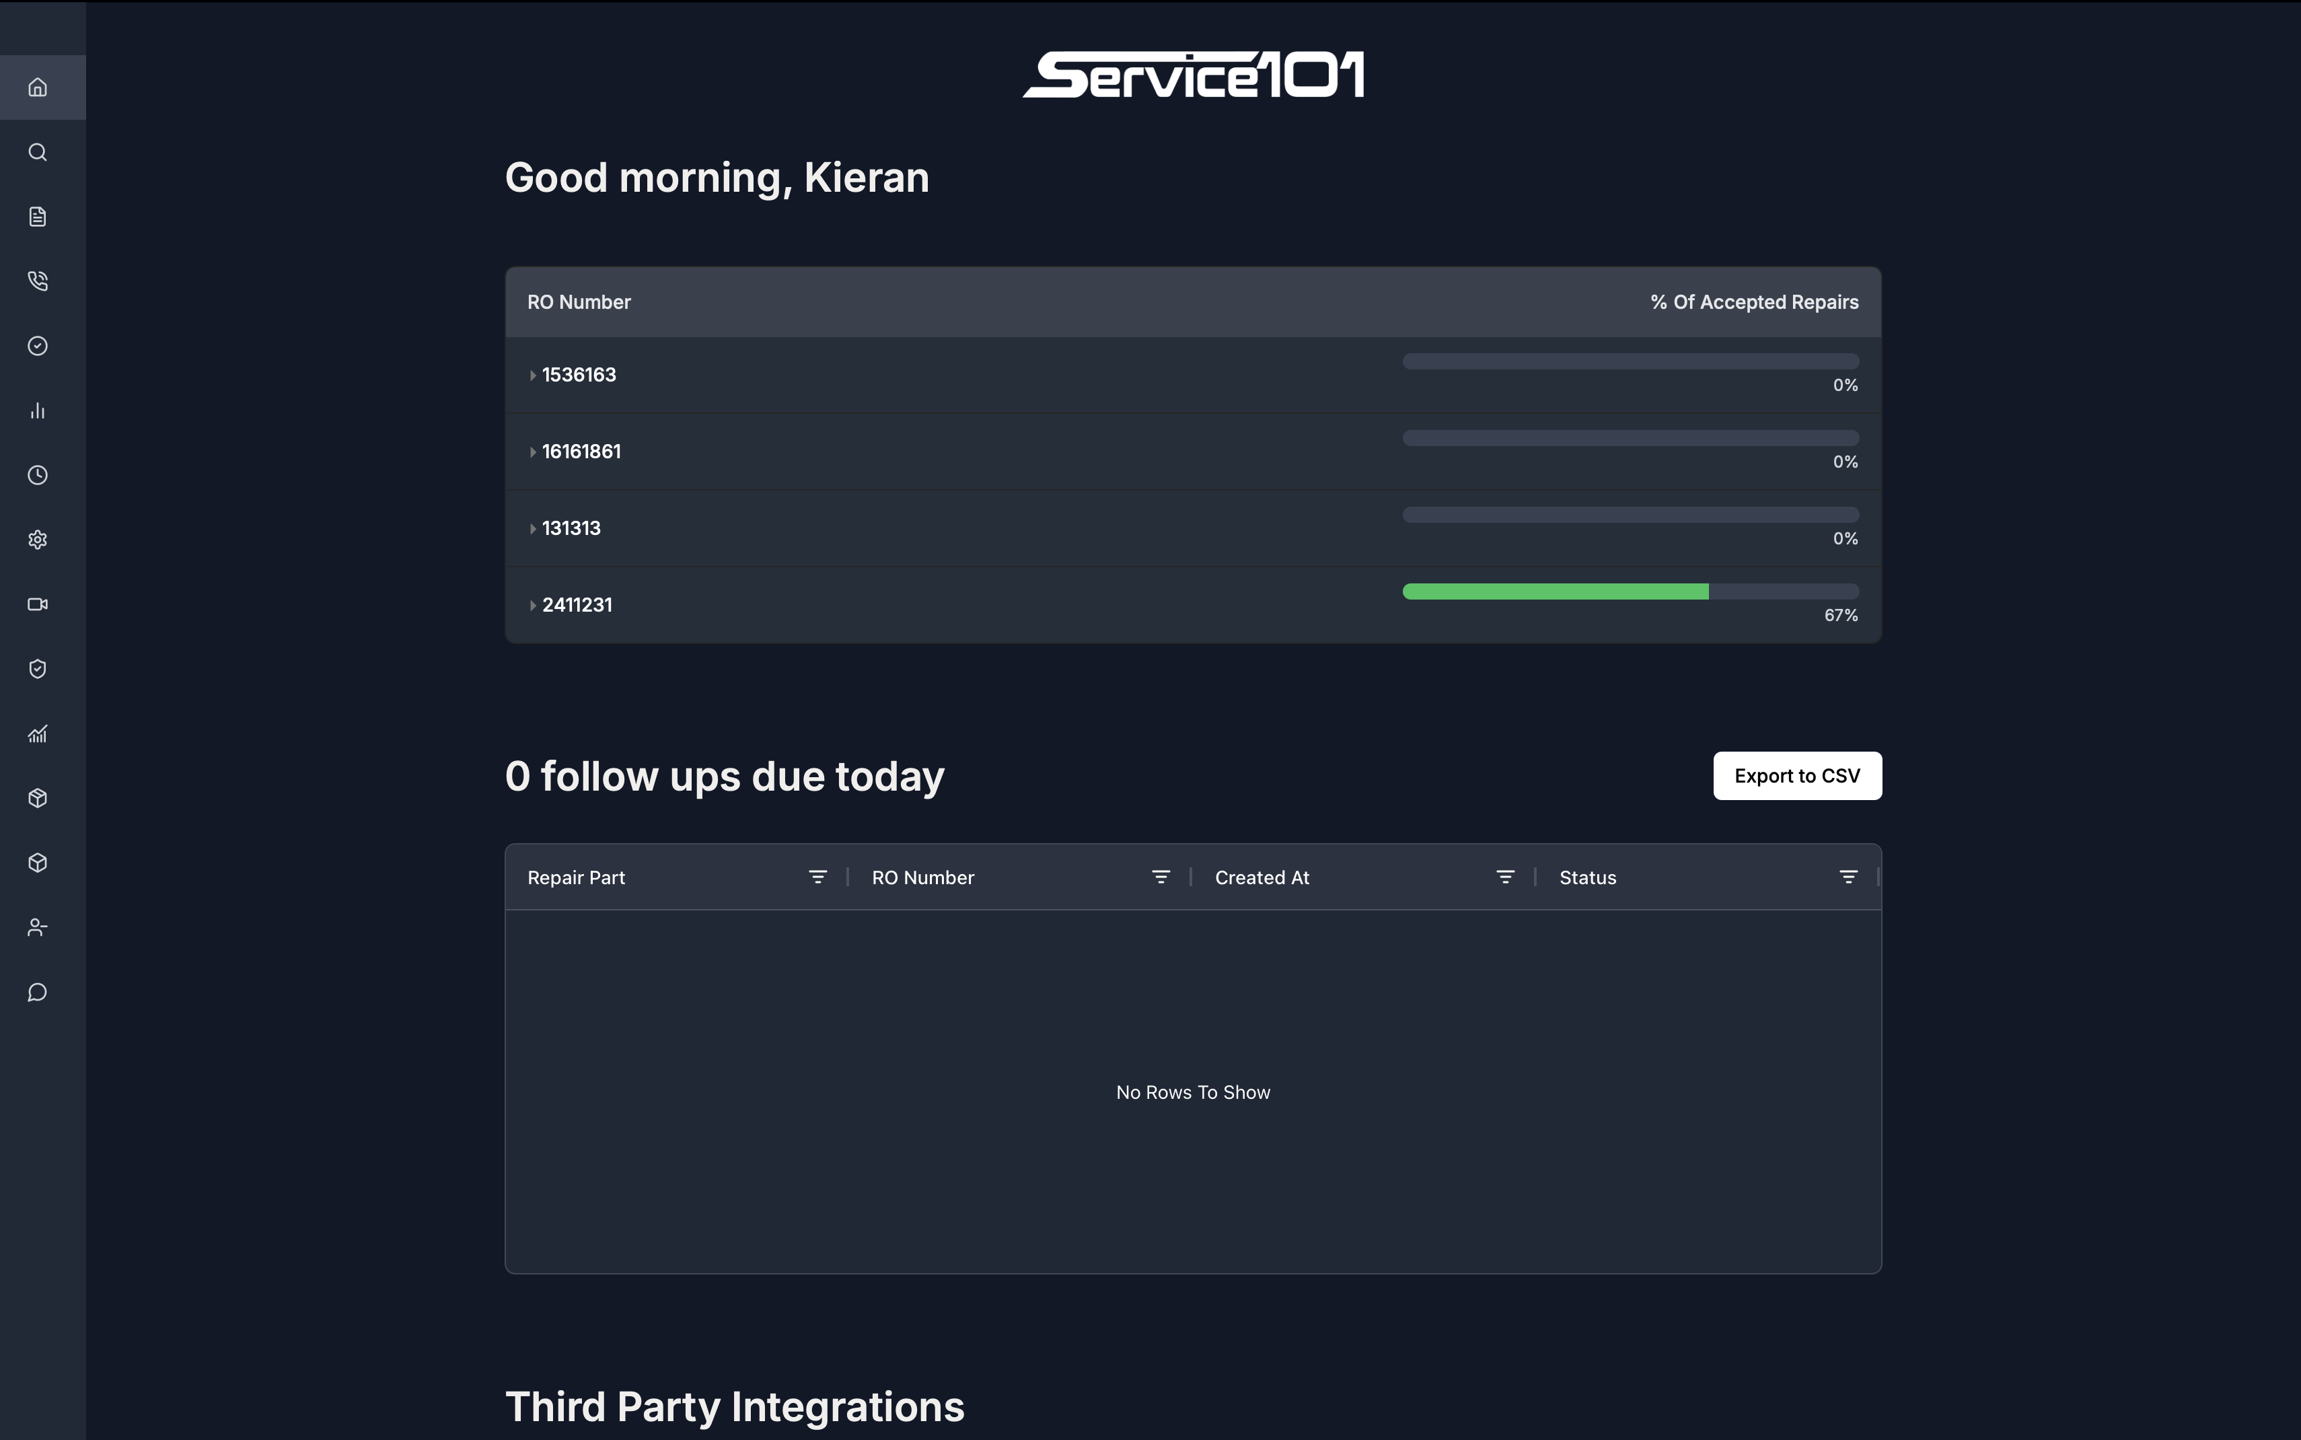
Task: Open the clock history sidebar icon
Action: tap(37, 475)
